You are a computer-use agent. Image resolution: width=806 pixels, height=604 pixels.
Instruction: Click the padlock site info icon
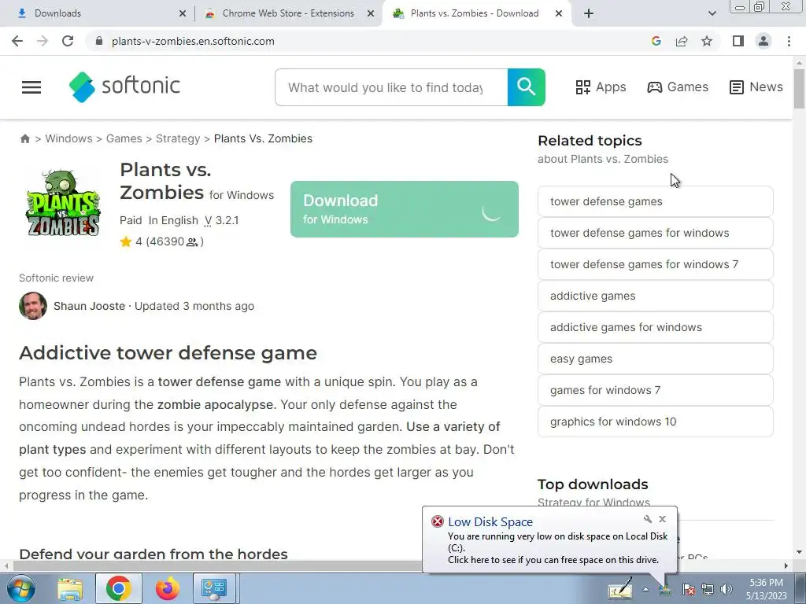tap(99, 41)
